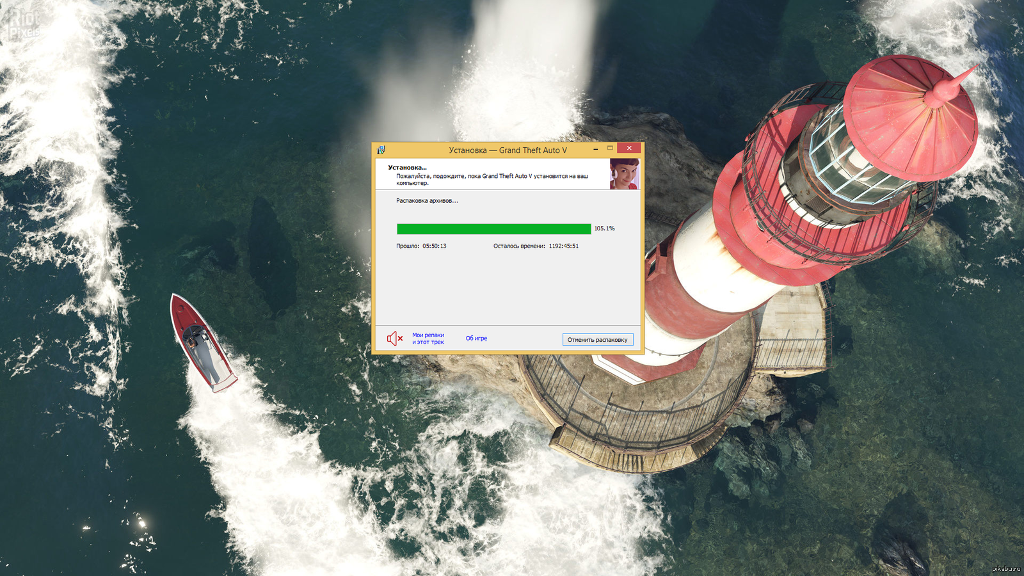Viewport: 1024px width, 576px height.
Task: Close the installer with the red X
Action: pyautogui.click(x=629, y=148)
